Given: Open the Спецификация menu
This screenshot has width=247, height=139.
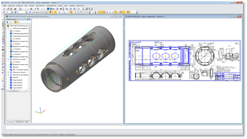Looking at the screenshot, I should (51, 5).
